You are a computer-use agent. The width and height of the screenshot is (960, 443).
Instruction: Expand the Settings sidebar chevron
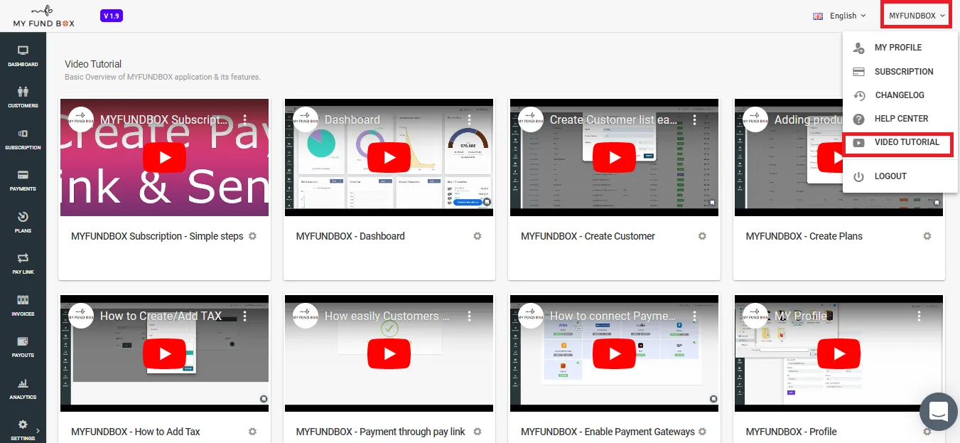pyautogui.click(x=38, y=430)
